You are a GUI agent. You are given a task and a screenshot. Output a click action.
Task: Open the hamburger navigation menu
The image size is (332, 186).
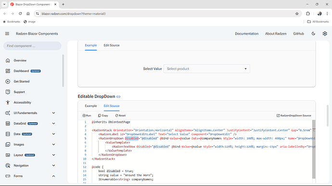(7, 34)
